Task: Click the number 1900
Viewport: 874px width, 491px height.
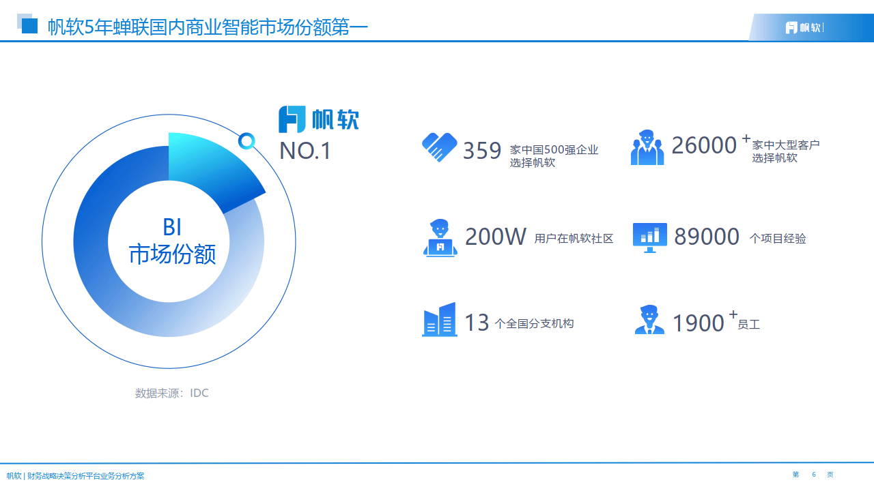Action: (x=699, y=323)
